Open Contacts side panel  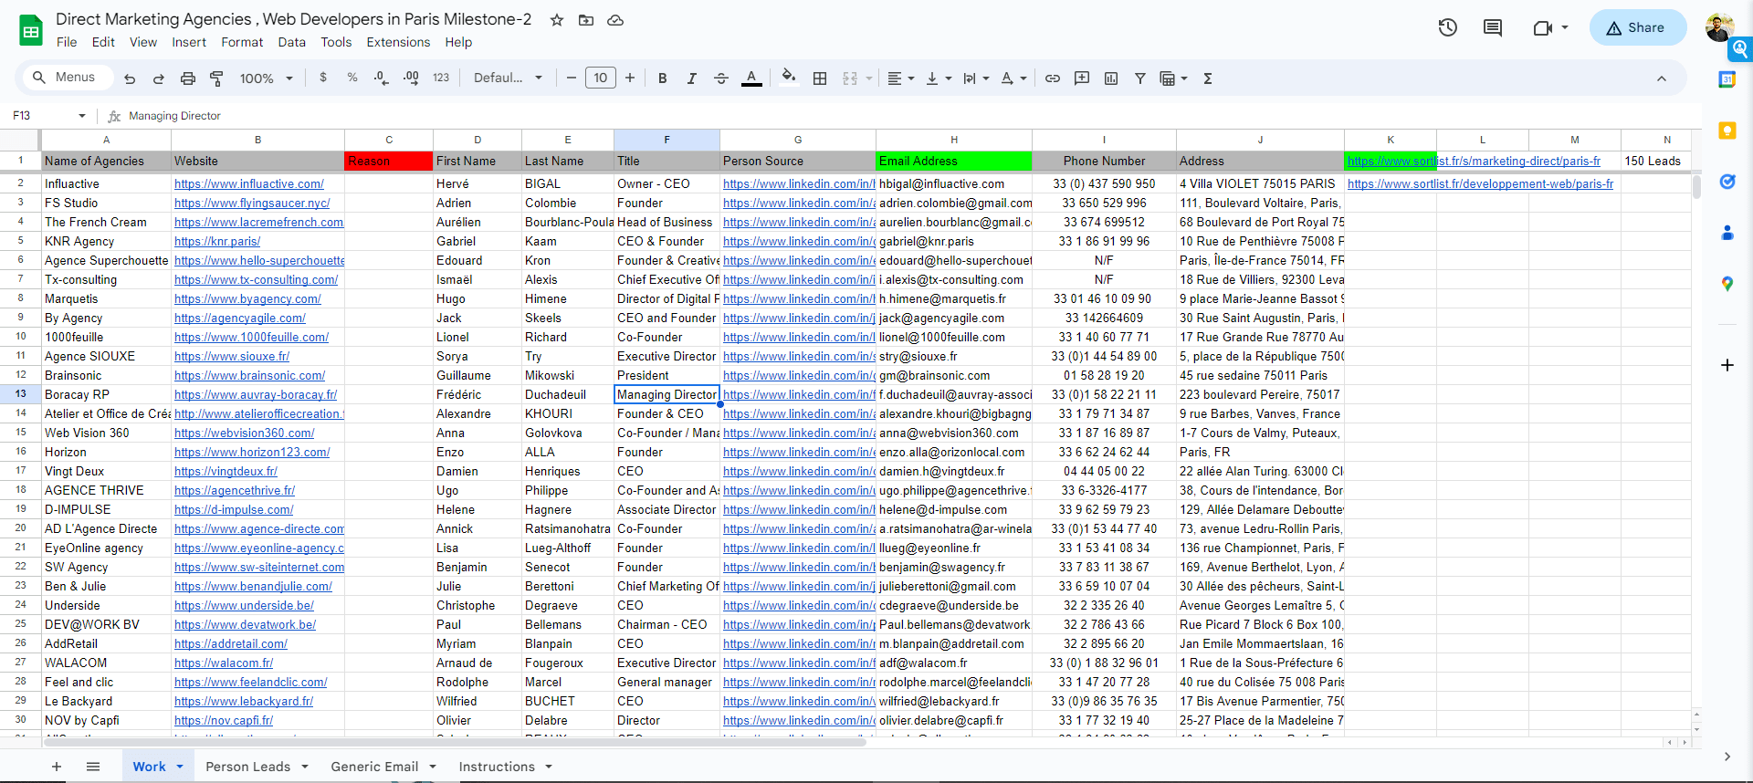[1727, 233]
